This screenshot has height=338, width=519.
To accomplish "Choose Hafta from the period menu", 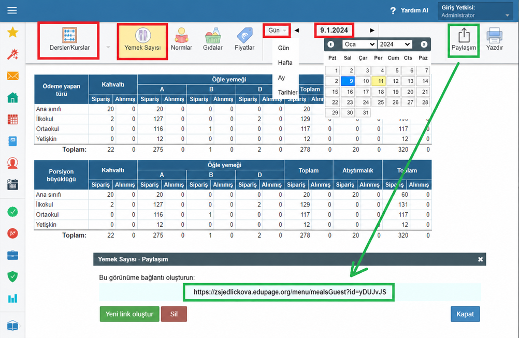I will point(285,63).
